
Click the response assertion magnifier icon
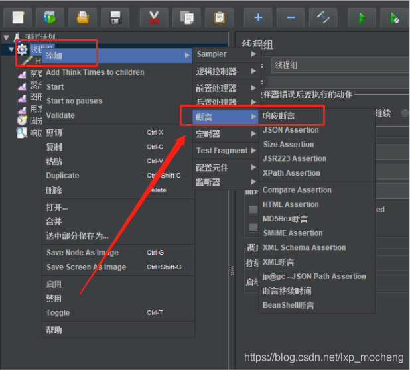pos(22,133)
